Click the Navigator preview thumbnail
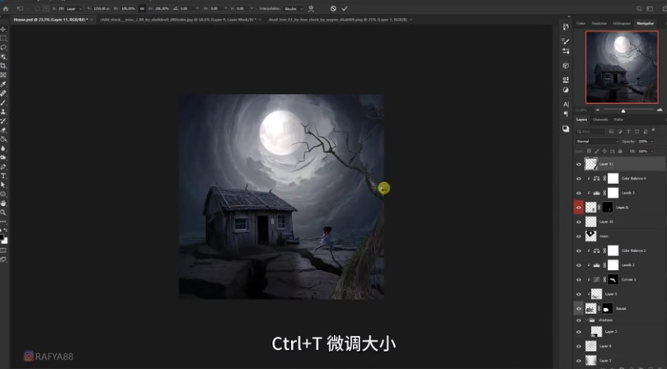Image resolution: width=667 pixels, height=369 pixels. click(622, 68)
